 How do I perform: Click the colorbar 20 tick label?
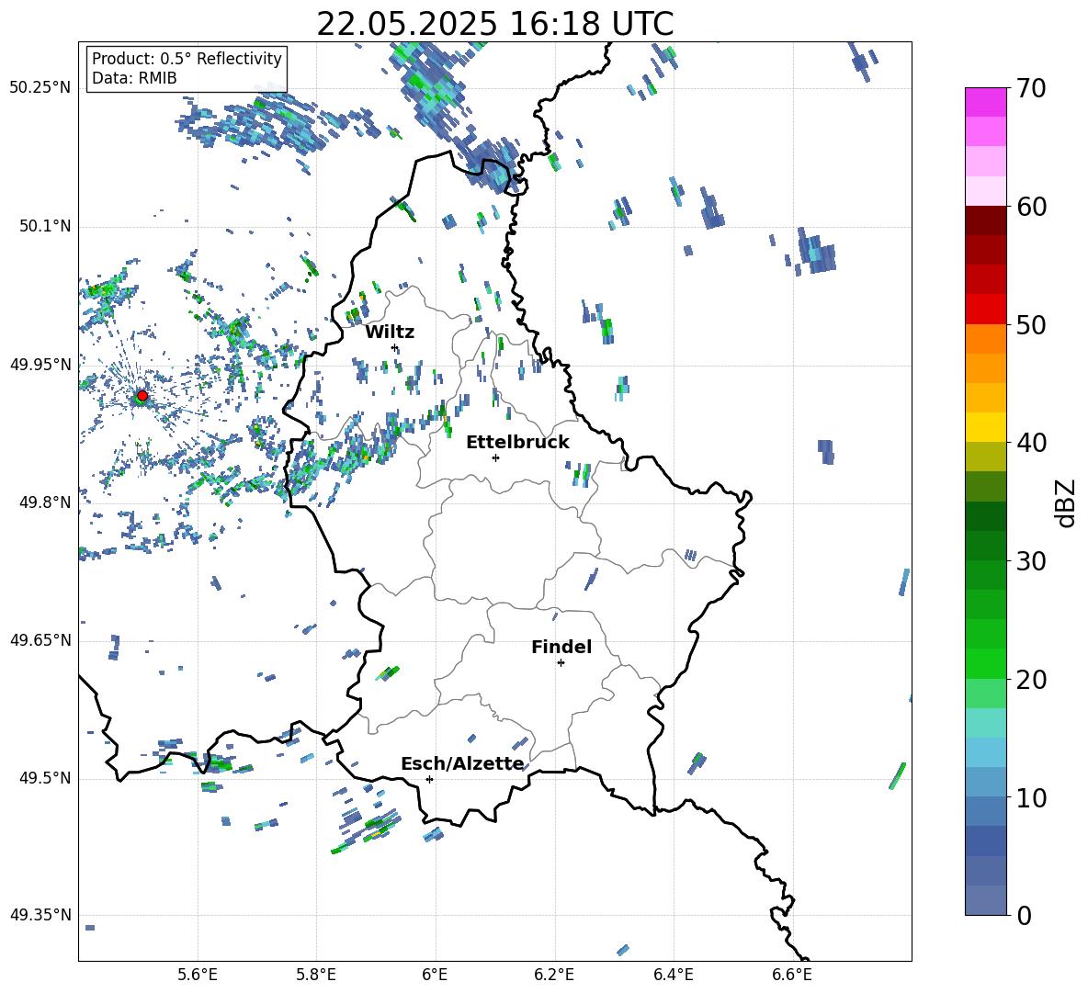(x=1032, y=680)
